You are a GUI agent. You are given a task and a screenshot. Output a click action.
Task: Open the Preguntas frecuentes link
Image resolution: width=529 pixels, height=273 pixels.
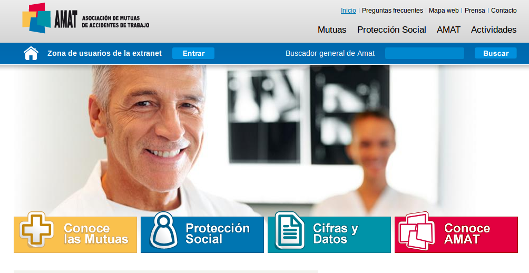click(393, 11)
